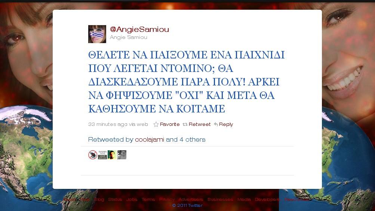Open the Advertisers footer link
The width and height of the screenshot is (375, 211).
click(x=191, y=199)
